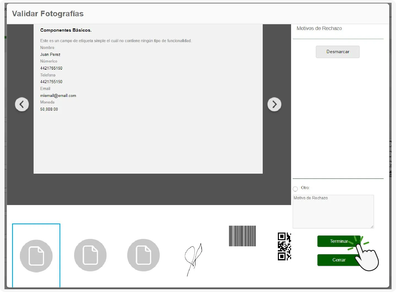The height and width of the screenshot is (292, 396).
Task: Select the barcode thumbnail
Action: (242, 236)
